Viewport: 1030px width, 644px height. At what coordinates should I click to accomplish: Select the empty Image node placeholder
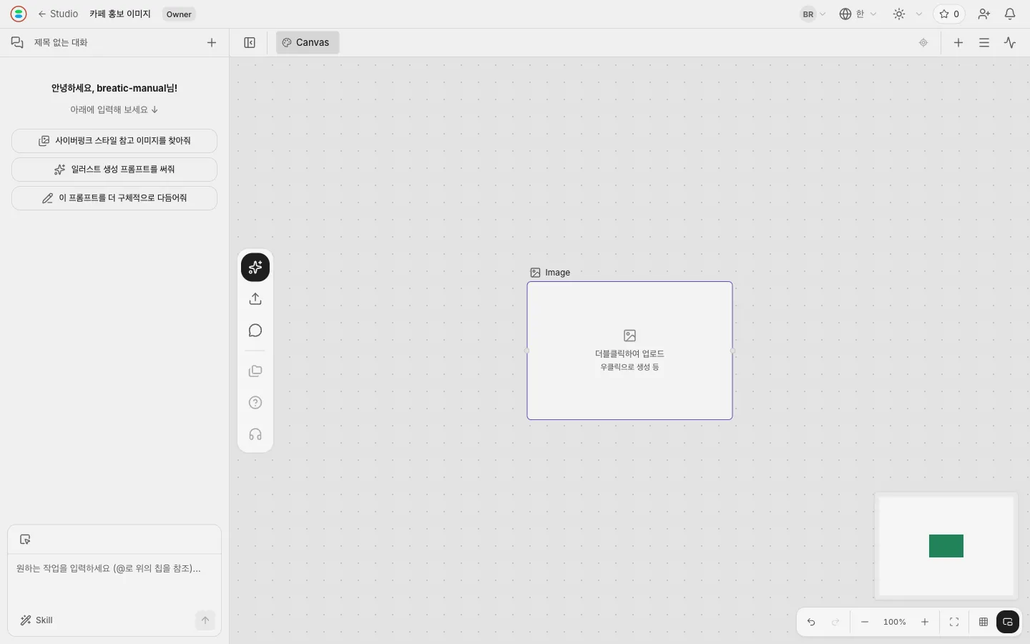629,351
